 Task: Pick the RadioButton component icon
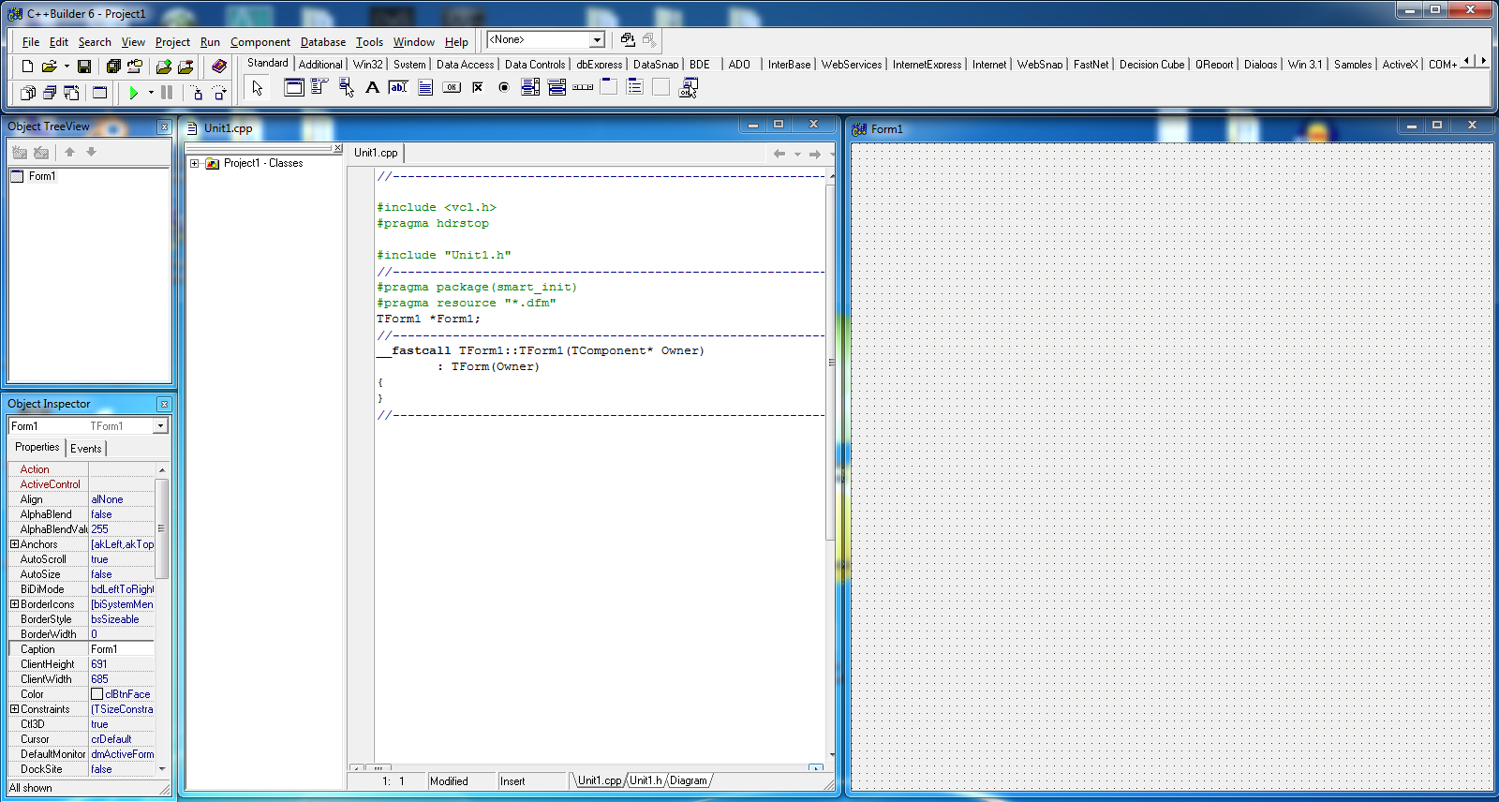click(503, 87)
